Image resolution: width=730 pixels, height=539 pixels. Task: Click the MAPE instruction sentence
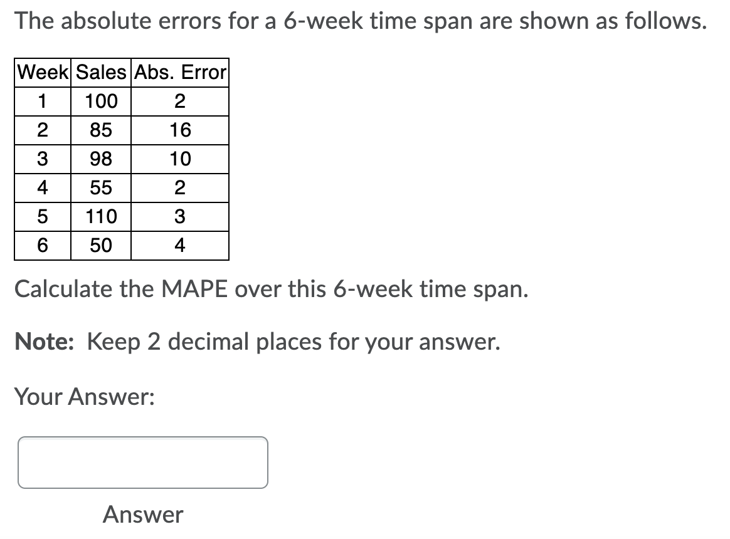tap(272, 289)
